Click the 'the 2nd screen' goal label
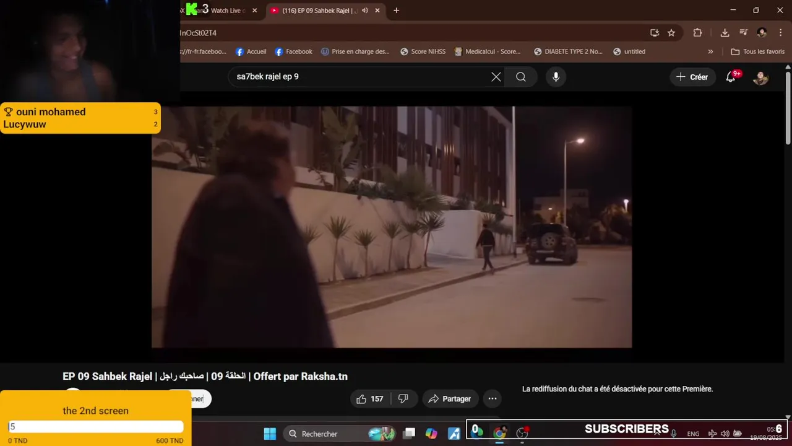 pos(95,411)
